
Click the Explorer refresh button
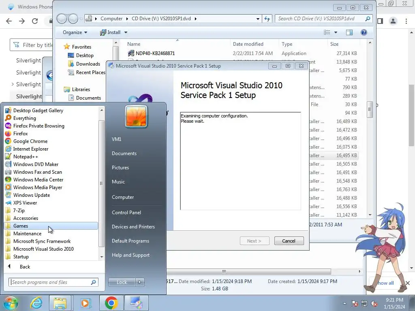click(x=267, y=19)
